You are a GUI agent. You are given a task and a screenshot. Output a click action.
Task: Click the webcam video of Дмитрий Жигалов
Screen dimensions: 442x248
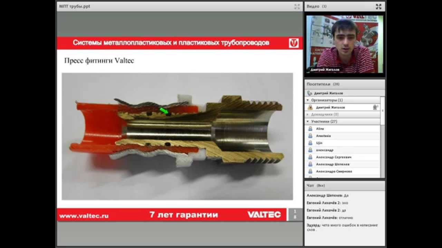pyautogui.click(x=345, y=44)
